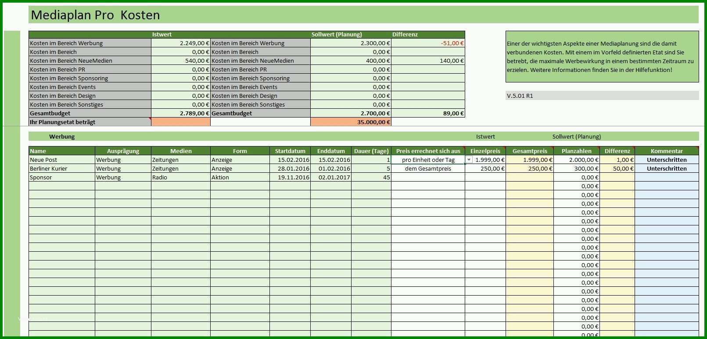Click the Gesamtbudget Istwert 2.789,00 €
707x339 pixels.
coord(181,114)
